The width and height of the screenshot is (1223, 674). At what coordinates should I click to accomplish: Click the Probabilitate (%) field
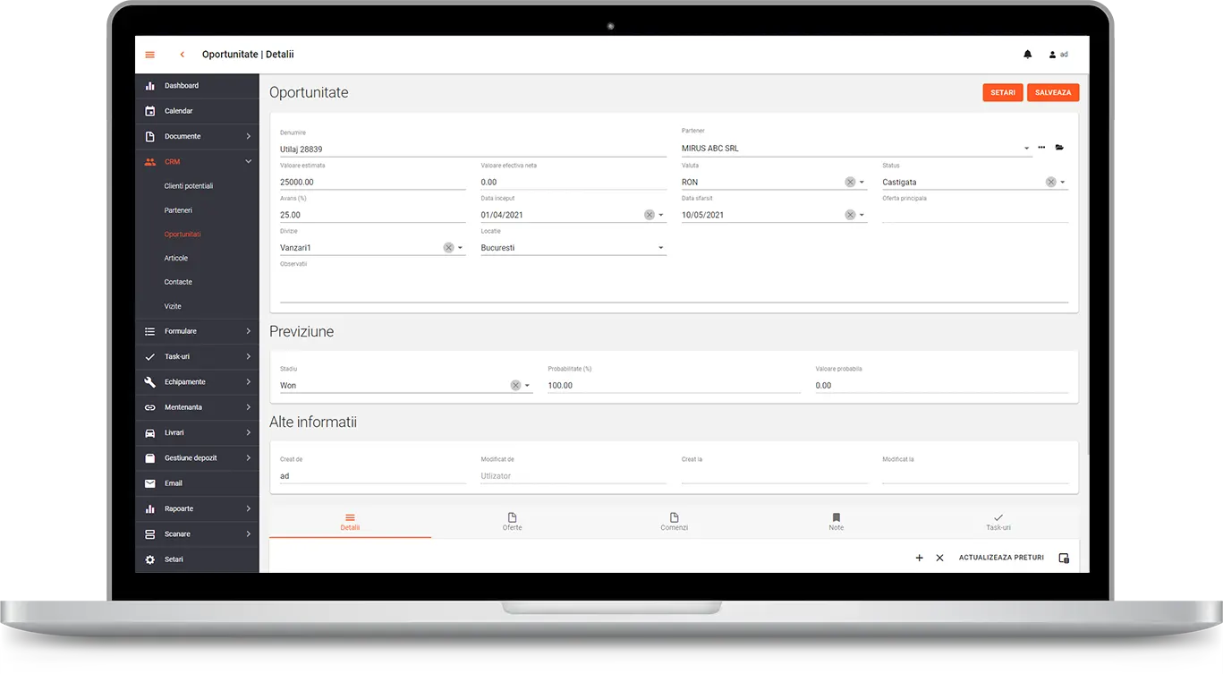(674, 385)
